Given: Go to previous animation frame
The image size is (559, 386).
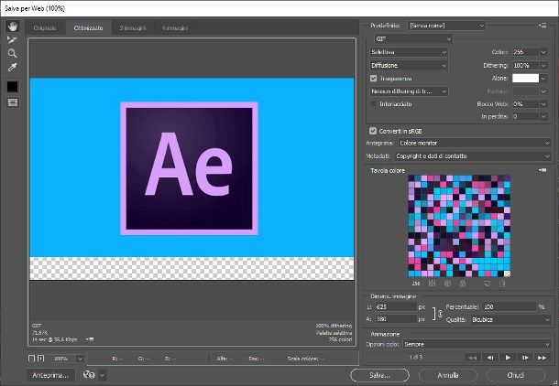Looking at the screenshot, I should (490, 358).
